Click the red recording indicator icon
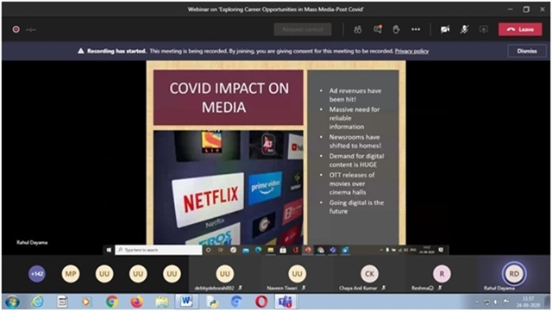Screen dimensions: 552x311 tap(16, 29)
